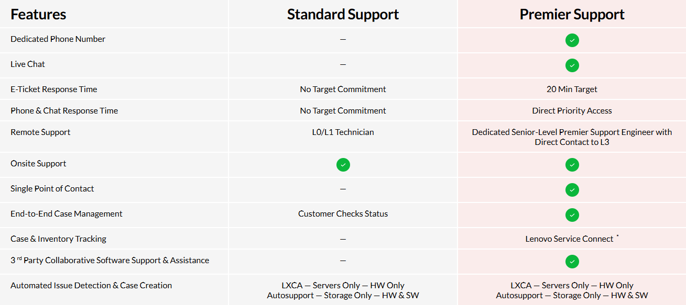Select the Standard Support column header

tap(343, 14)
